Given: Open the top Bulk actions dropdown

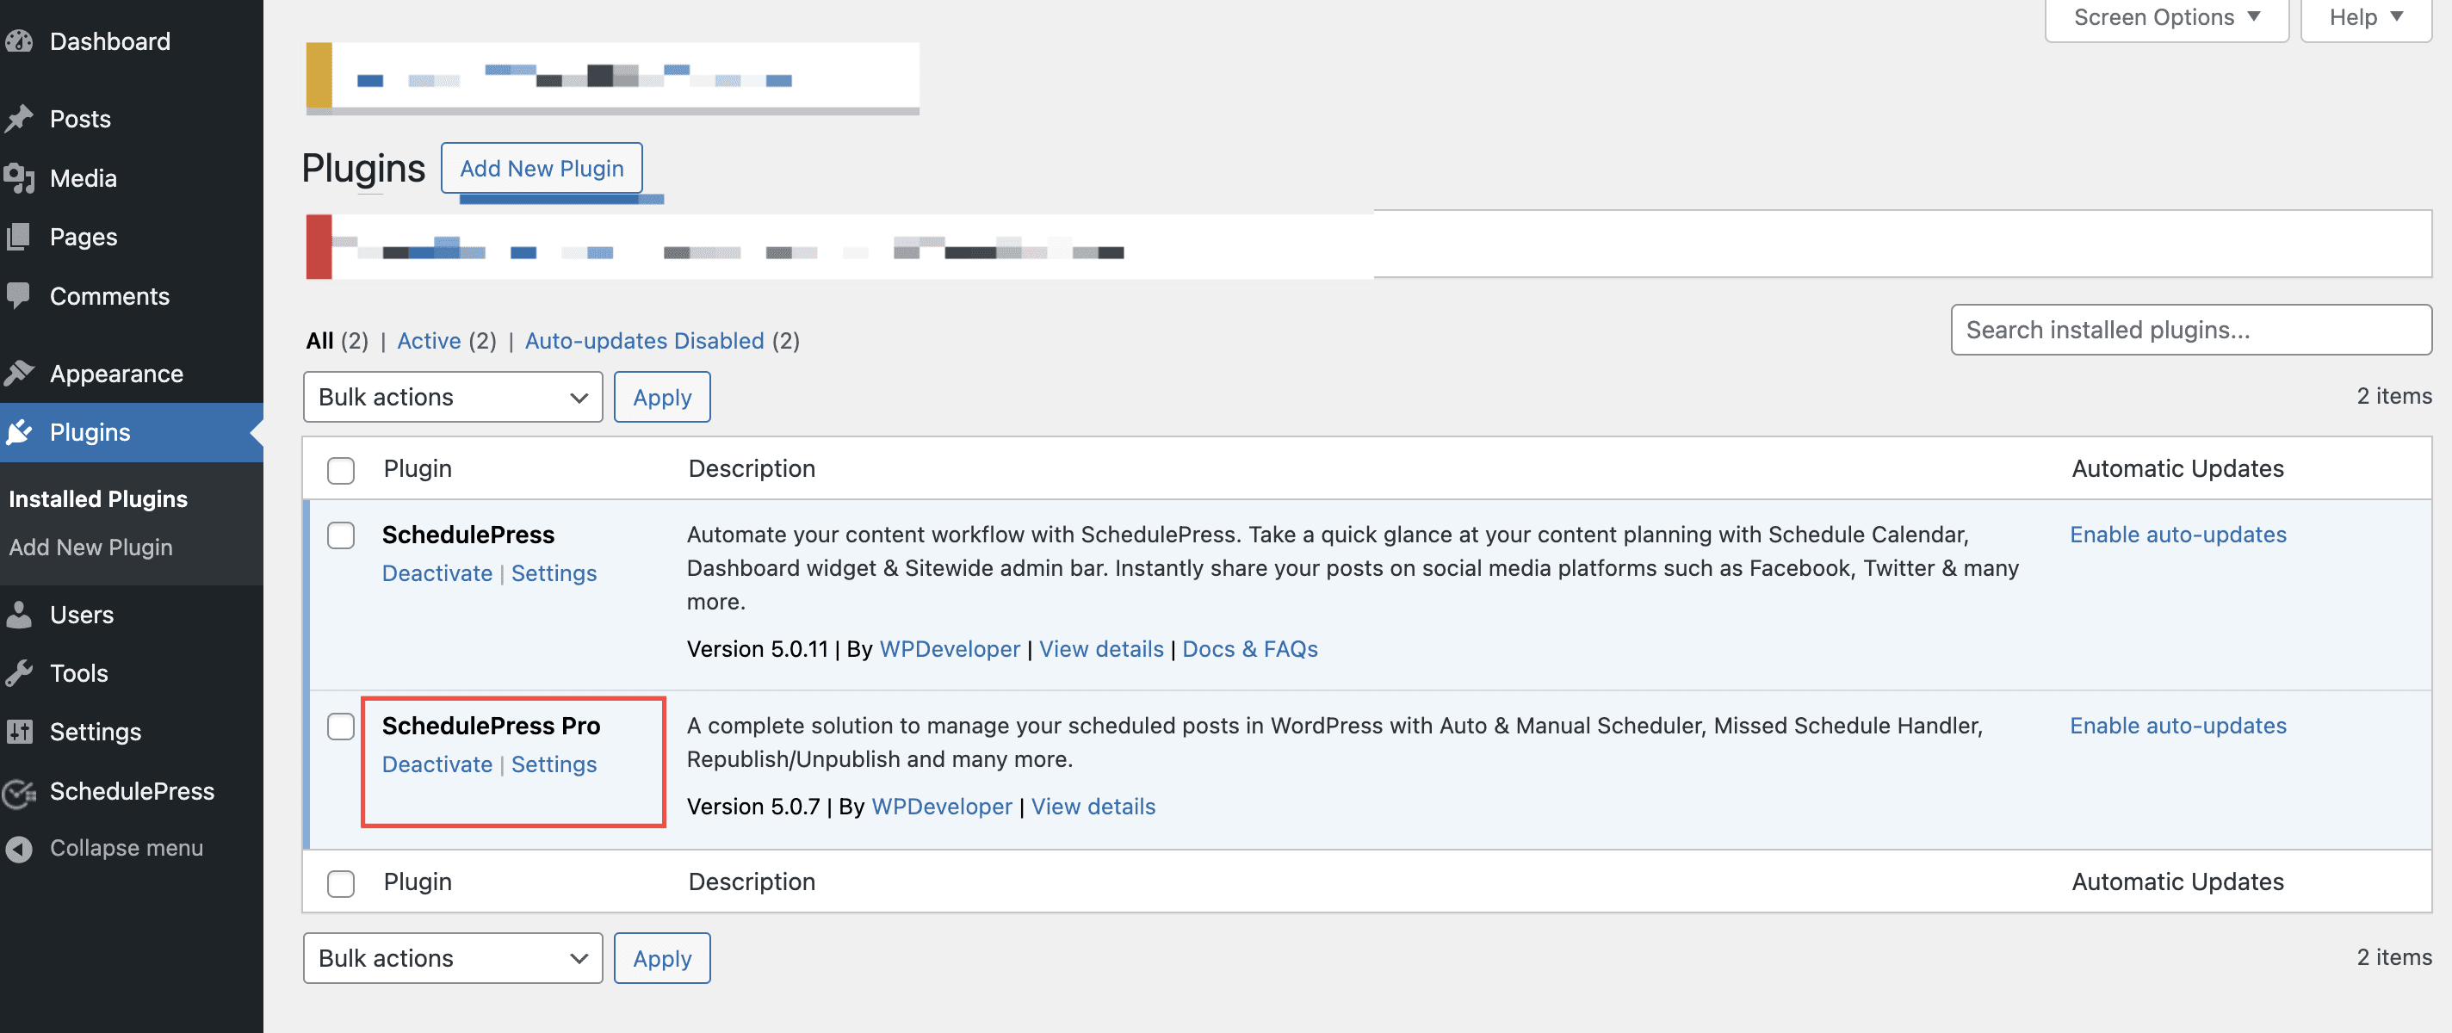Looking at the screenshot, I should pyautogui.click(x=453, y=397).
